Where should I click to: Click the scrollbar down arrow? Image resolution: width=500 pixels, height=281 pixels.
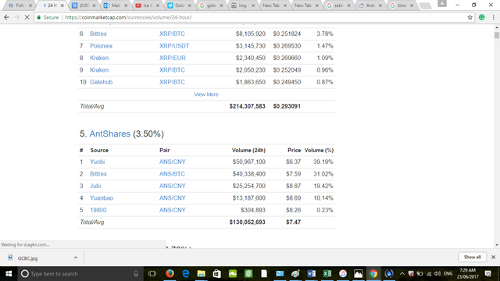[497, 245]
